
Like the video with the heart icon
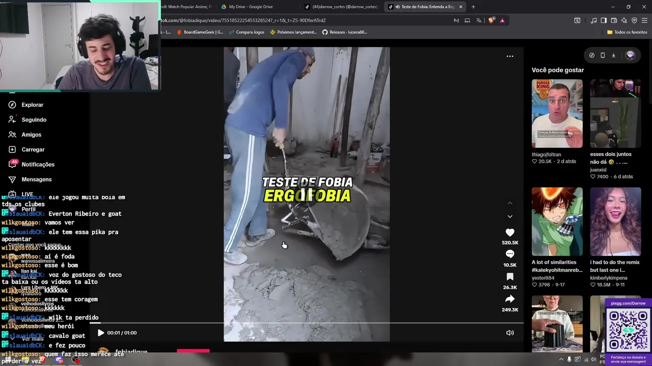(510, 232)
